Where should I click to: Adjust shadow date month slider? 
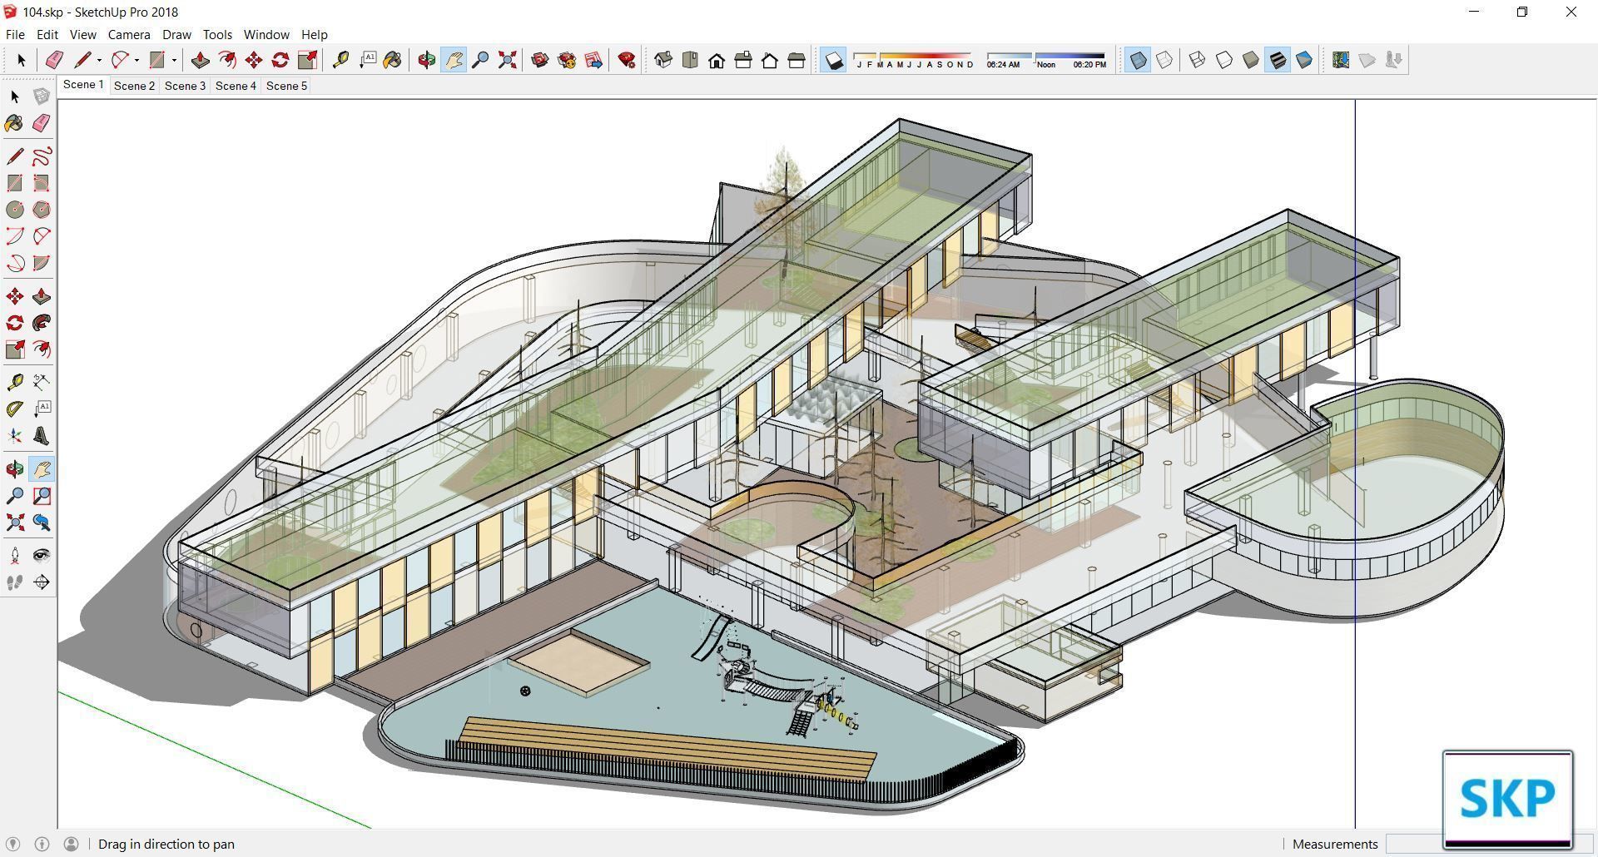[x=913, y=60]
